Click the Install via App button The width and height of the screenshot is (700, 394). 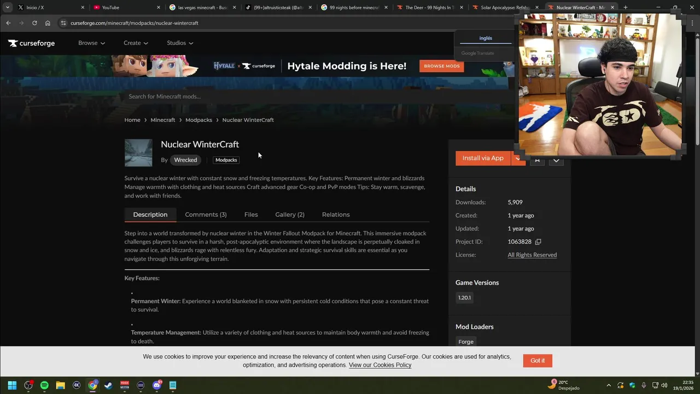[483, 158]
